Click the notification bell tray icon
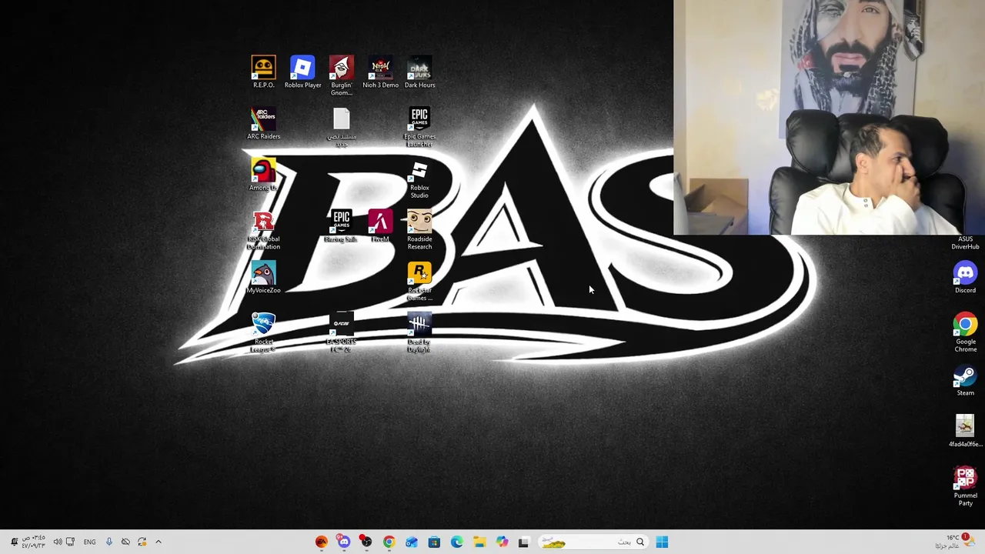 tap(13, 542)
